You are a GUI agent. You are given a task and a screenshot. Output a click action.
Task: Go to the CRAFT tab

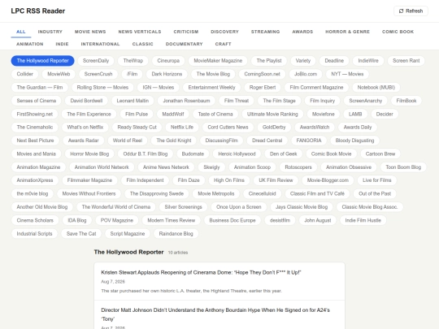tap(223, 44)
